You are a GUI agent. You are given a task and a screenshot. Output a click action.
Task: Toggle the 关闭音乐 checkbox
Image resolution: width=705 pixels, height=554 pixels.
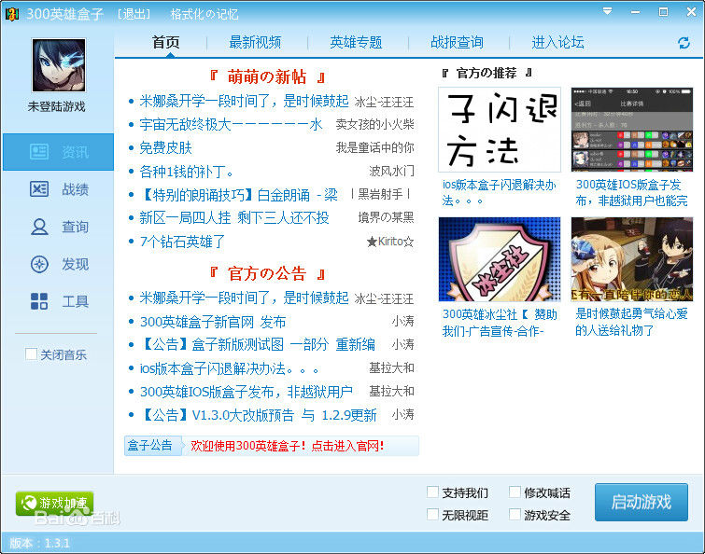point(31,354)
